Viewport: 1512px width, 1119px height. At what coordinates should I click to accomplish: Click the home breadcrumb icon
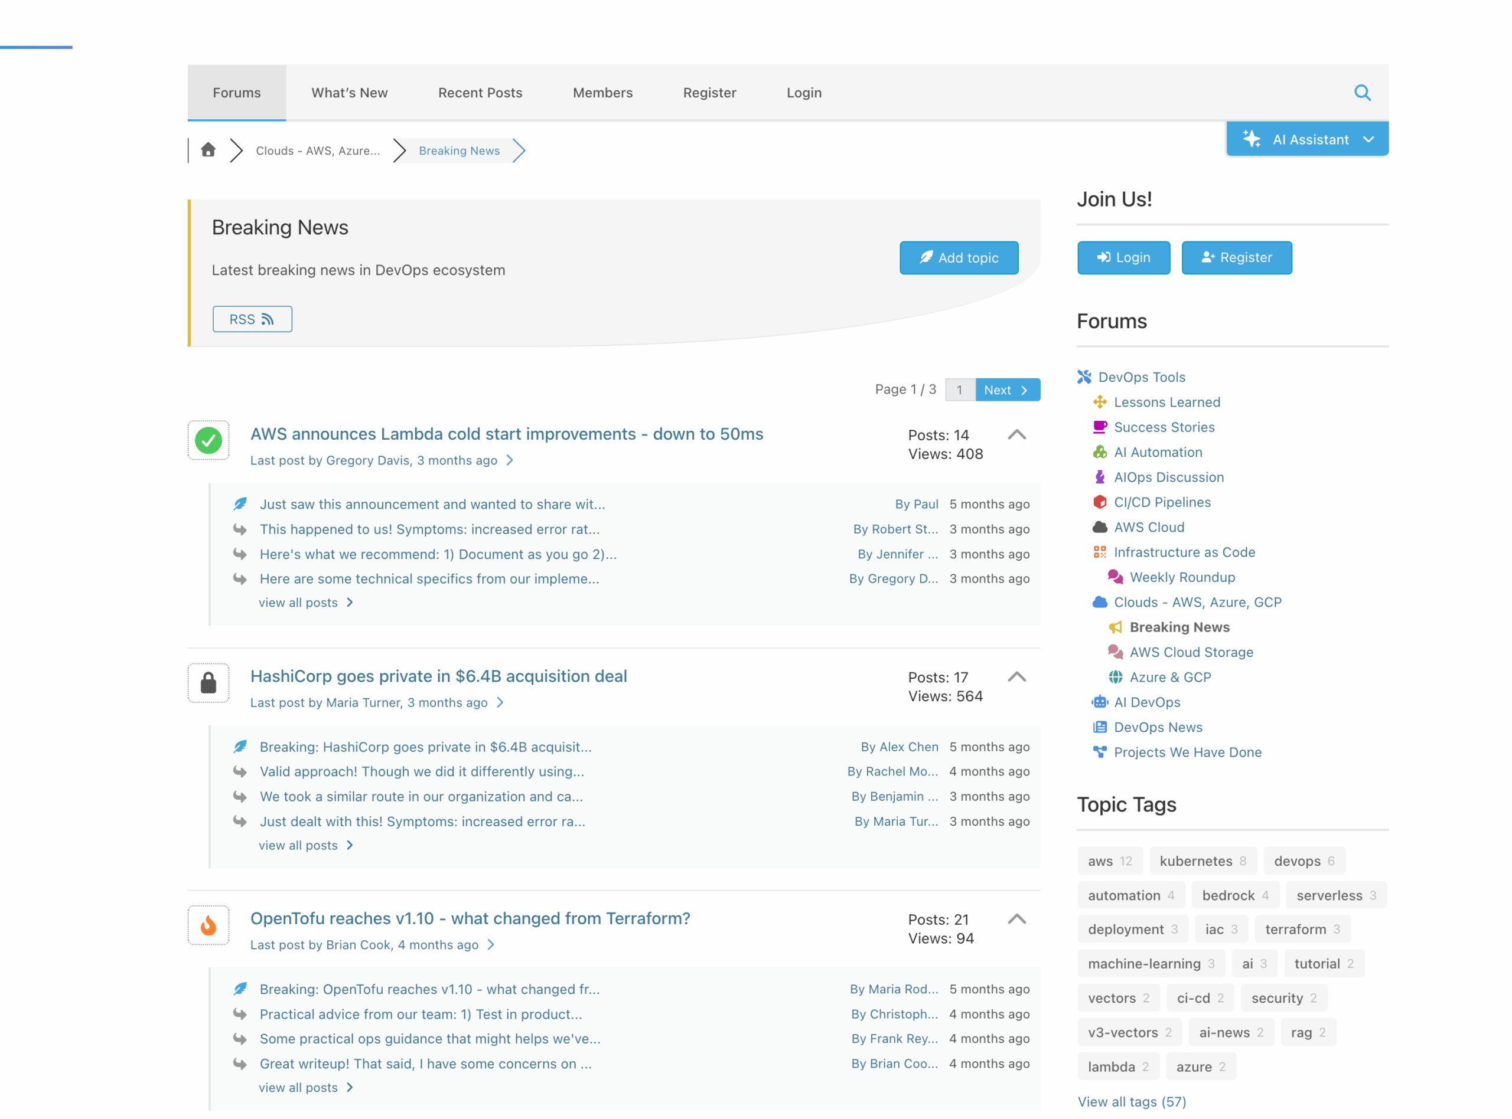point(208,150)
